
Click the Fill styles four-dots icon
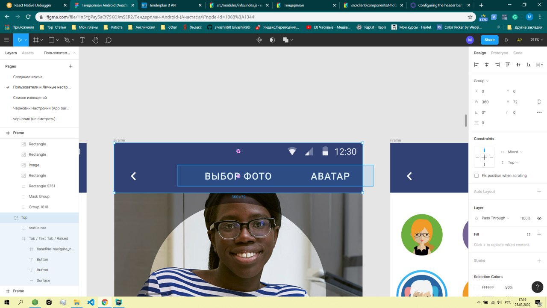click(x=529, y=234)
